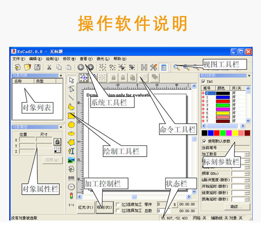Cut the selection with the scissors icon
Image resolution: width=261 pixels, height=230 pixels.
tap(49, 67)
